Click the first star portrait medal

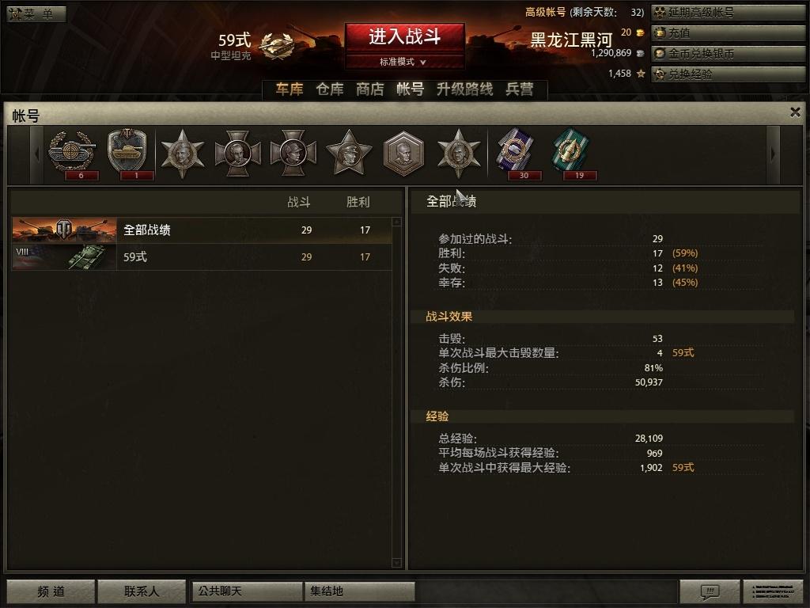tap(183, 154)
